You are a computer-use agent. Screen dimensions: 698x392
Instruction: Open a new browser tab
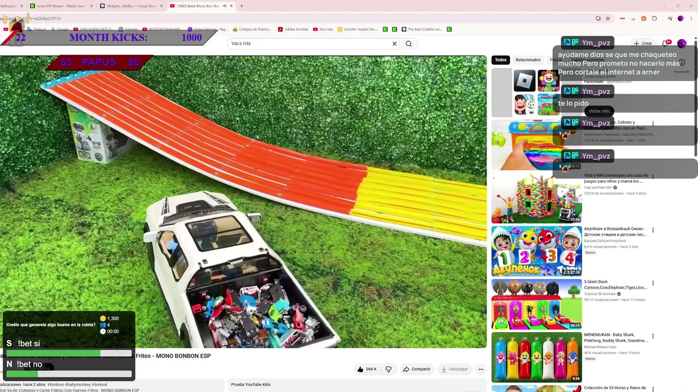(242, 6)
